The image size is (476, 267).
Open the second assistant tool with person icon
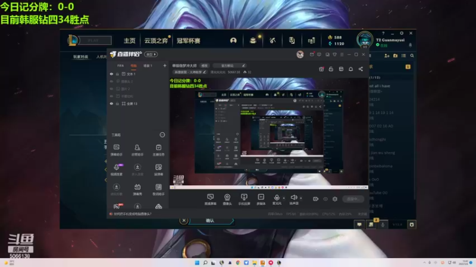click(x=137, y=150)
